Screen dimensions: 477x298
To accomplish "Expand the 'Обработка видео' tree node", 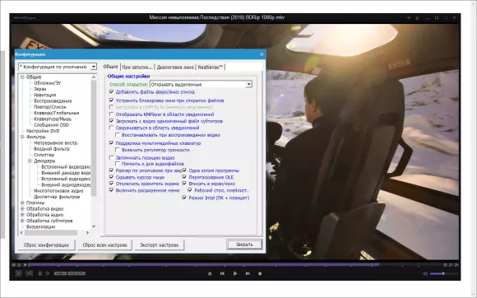I will click(22, 209).
